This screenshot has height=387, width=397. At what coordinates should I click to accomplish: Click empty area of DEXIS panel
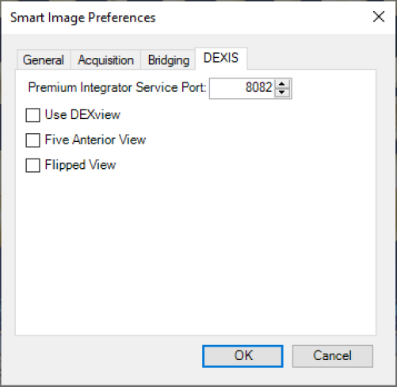196,251
